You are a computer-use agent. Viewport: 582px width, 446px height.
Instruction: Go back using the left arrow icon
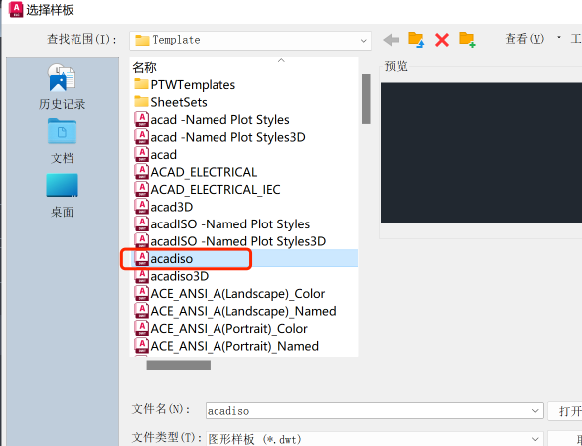(391, 40)
